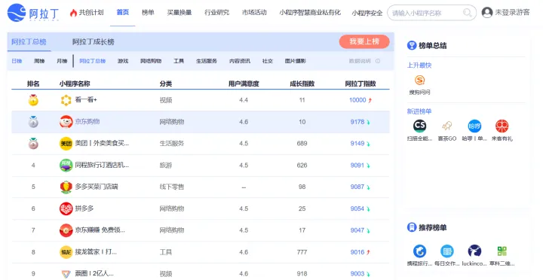The width and height of the screenshot is (543, 280).
Task: Click the user avatar icon beside 未登录游客
Action: 487,13
